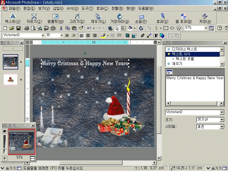Open the curve tool dropdown arrow
Image resolution: width=228 pixels, height=171 pixels.
(161, 28)
